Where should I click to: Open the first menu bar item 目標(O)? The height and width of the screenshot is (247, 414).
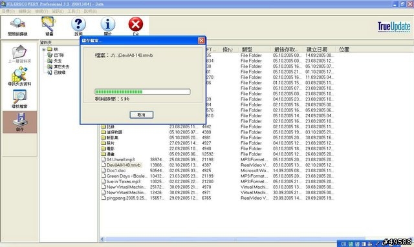(8, 11)
